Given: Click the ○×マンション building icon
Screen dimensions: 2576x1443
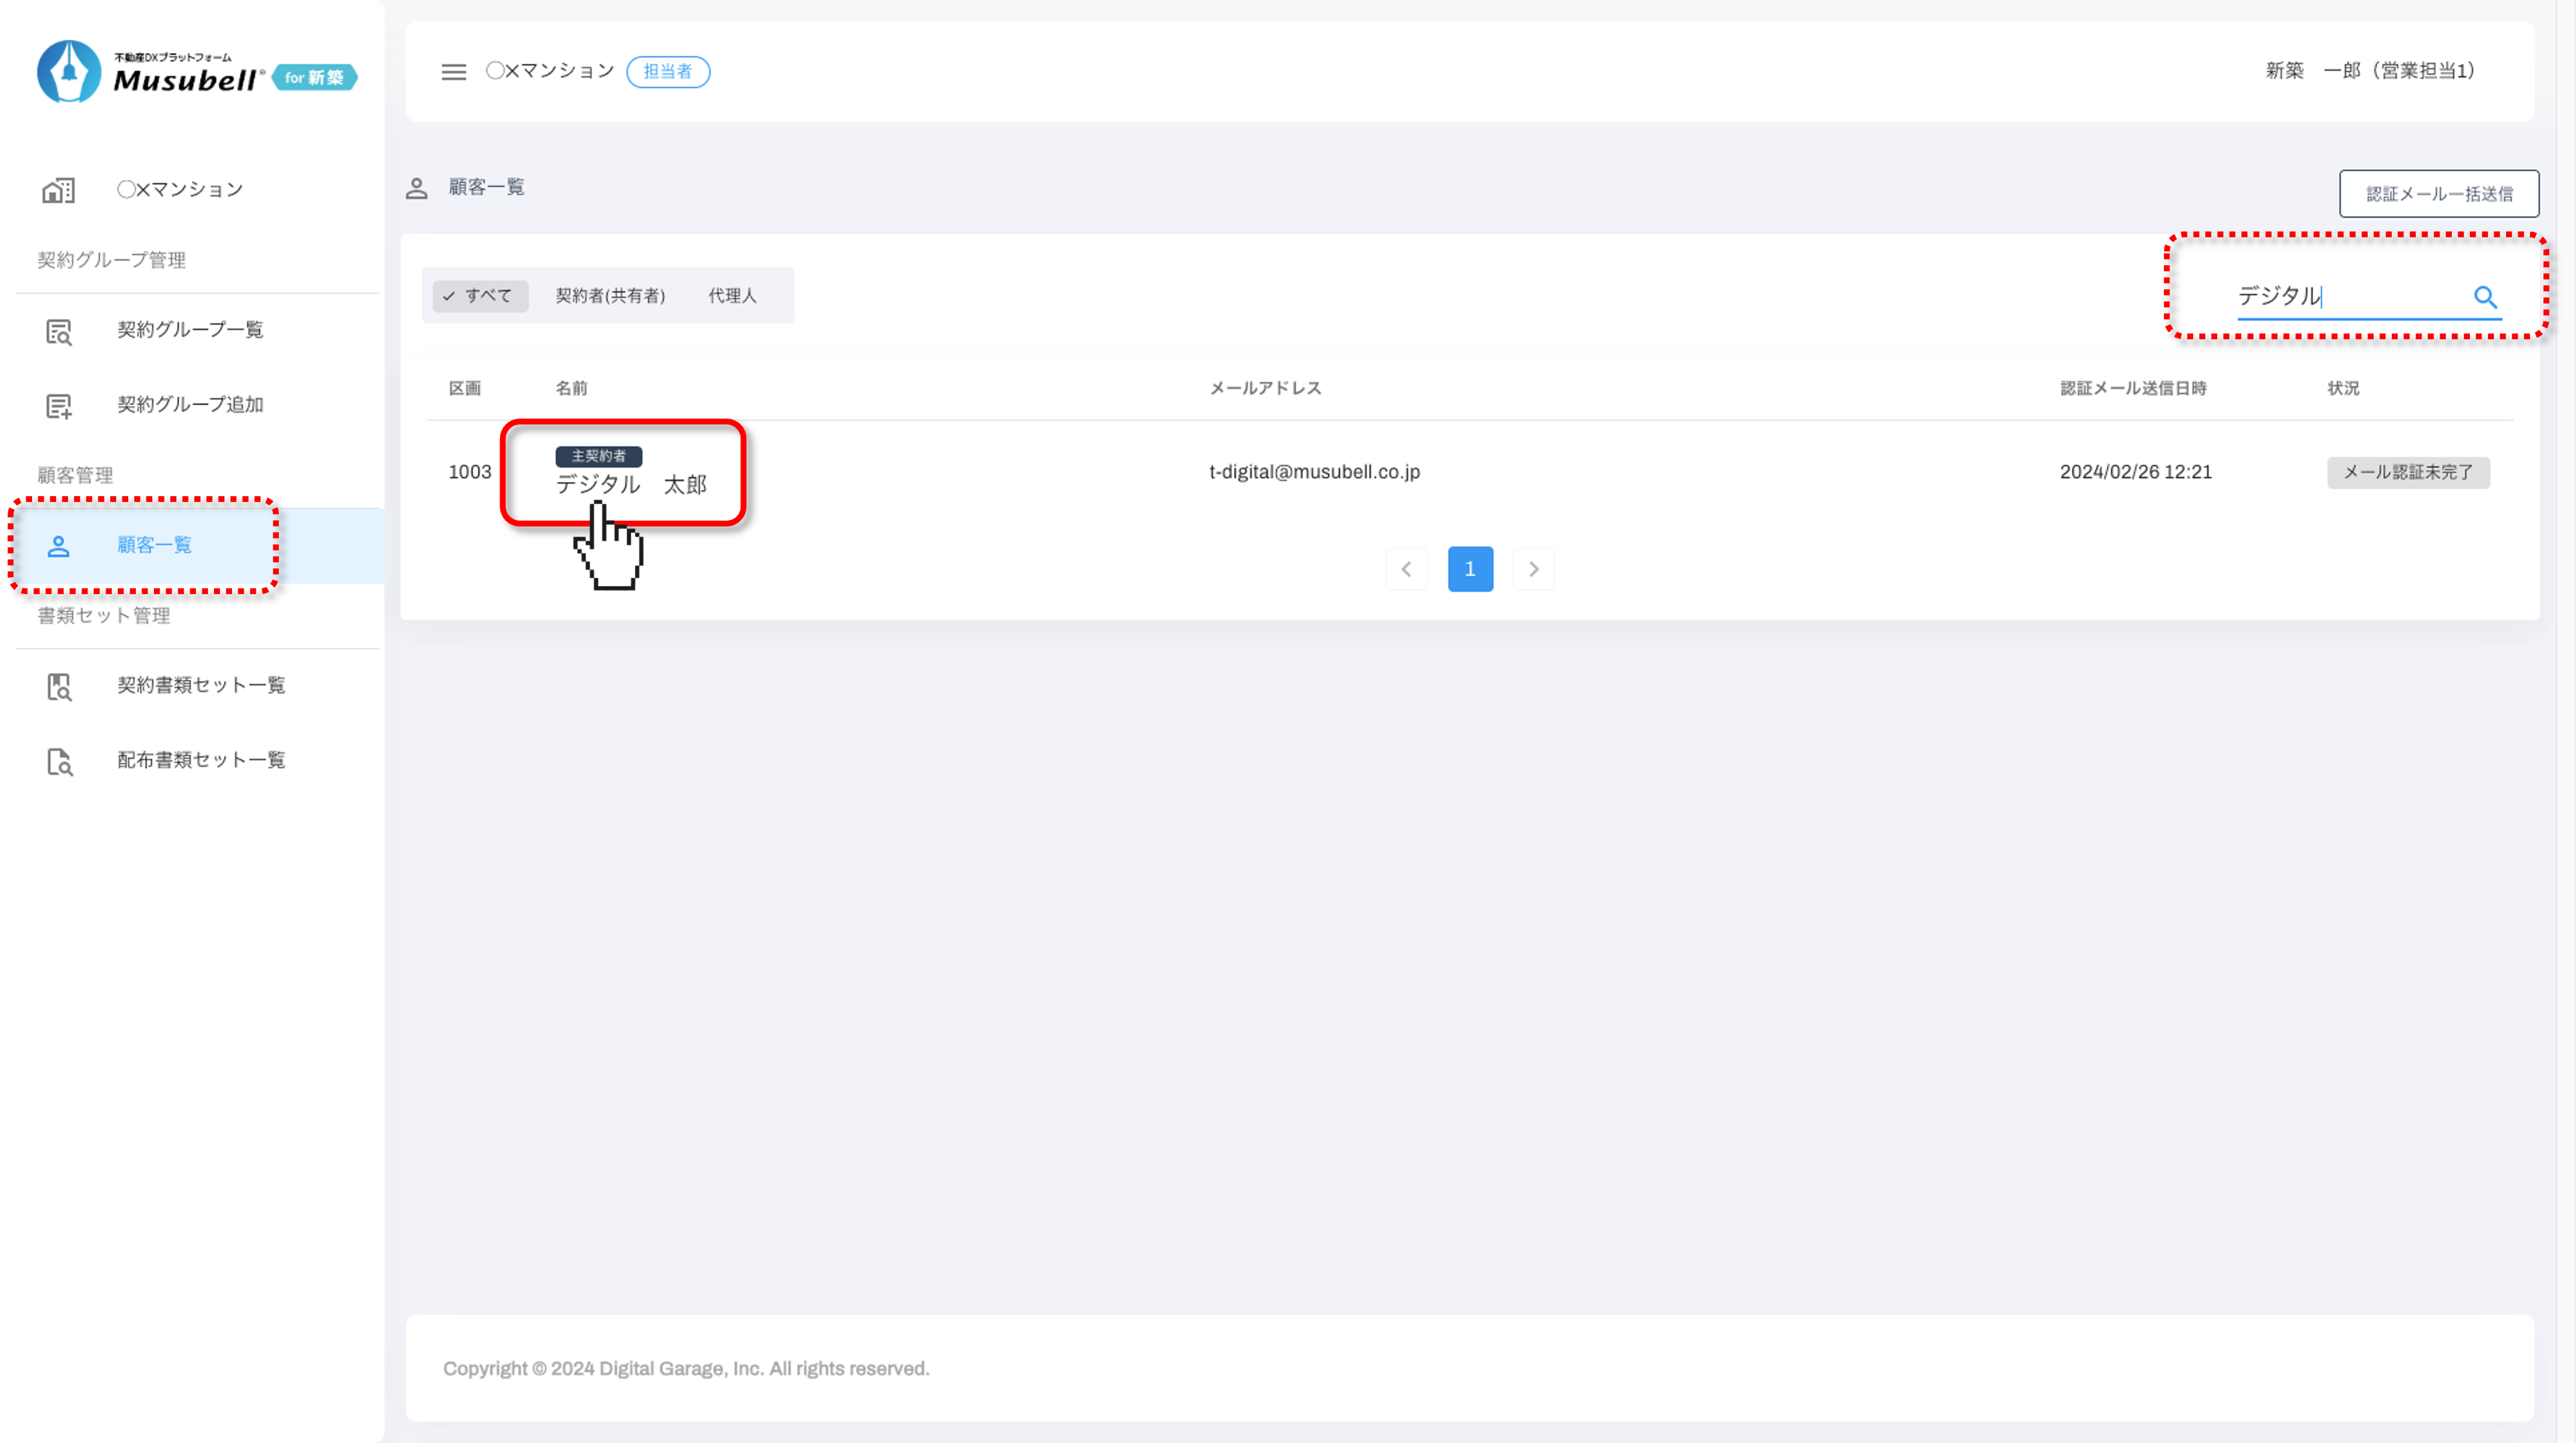Looking at the screenshot, I should [59, 190].
